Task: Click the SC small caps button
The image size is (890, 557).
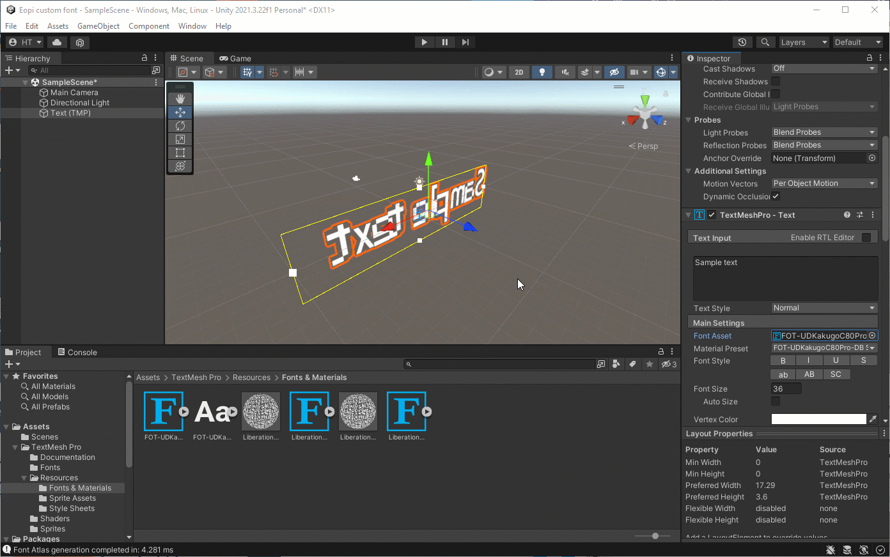Action: coord(836,374)
